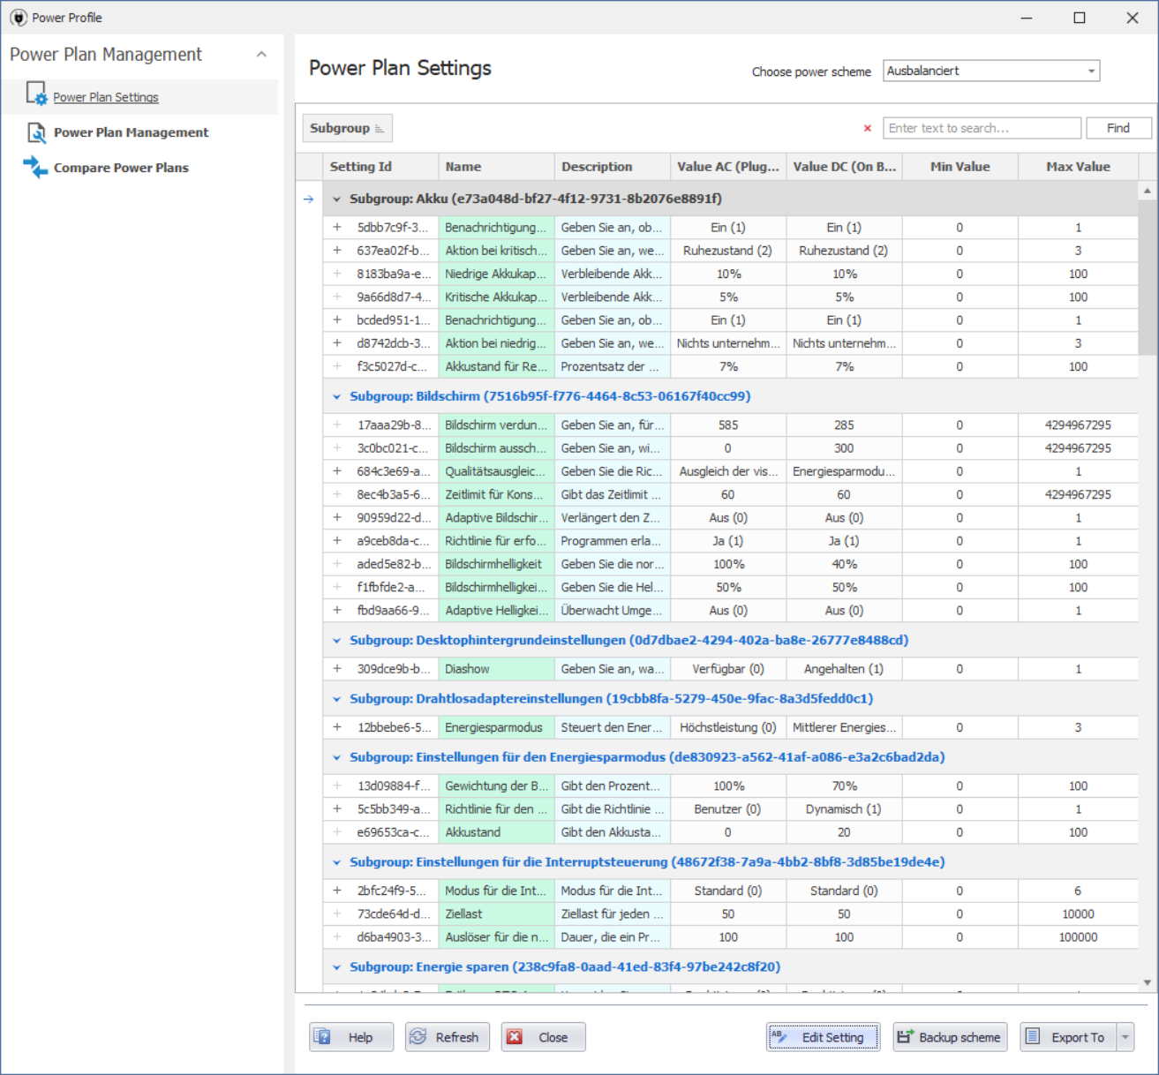Viewport: 1159px width, 1075px height.
Task: Collapse Subgroup Drahtlosadaptereinstellungen group
Action: pos(336,699)
